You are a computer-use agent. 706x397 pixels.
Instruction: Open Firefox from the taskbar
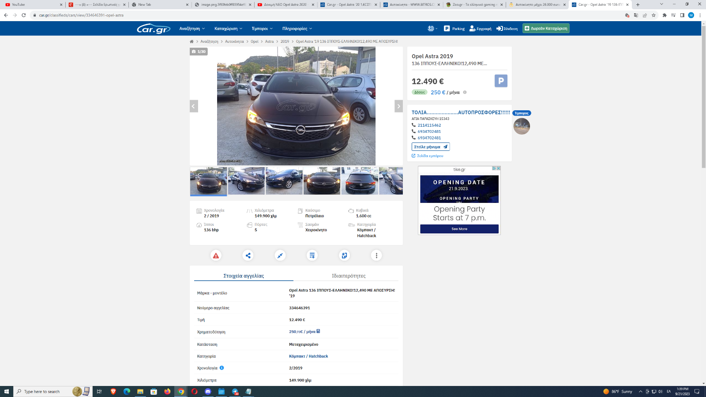click(x=167, y=391)
